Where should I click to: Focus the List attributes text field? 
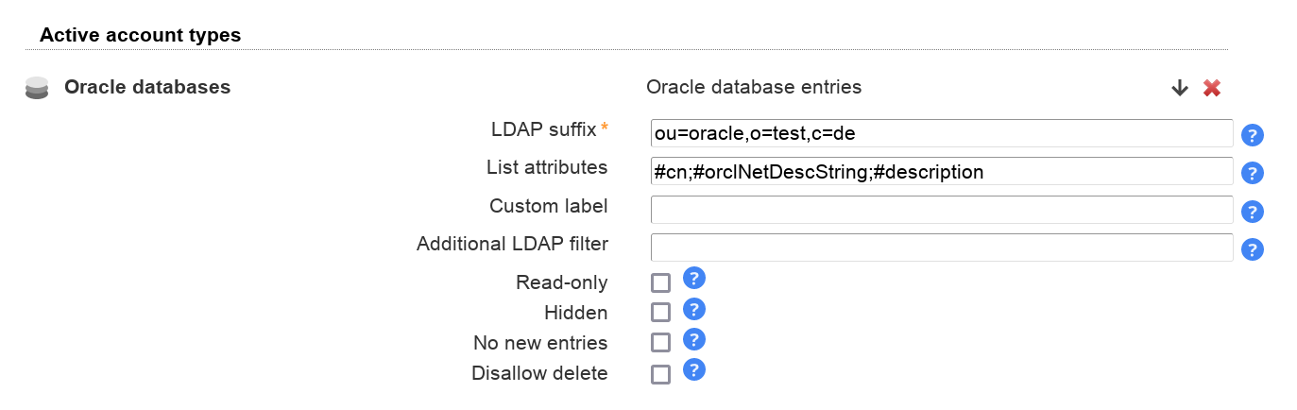tap(941, 172)
